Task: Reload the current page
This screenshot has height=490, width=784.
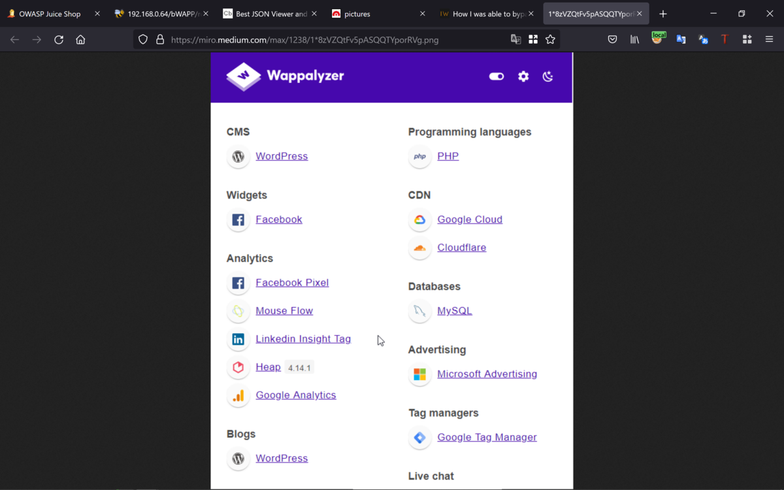Action: [59, 40]
